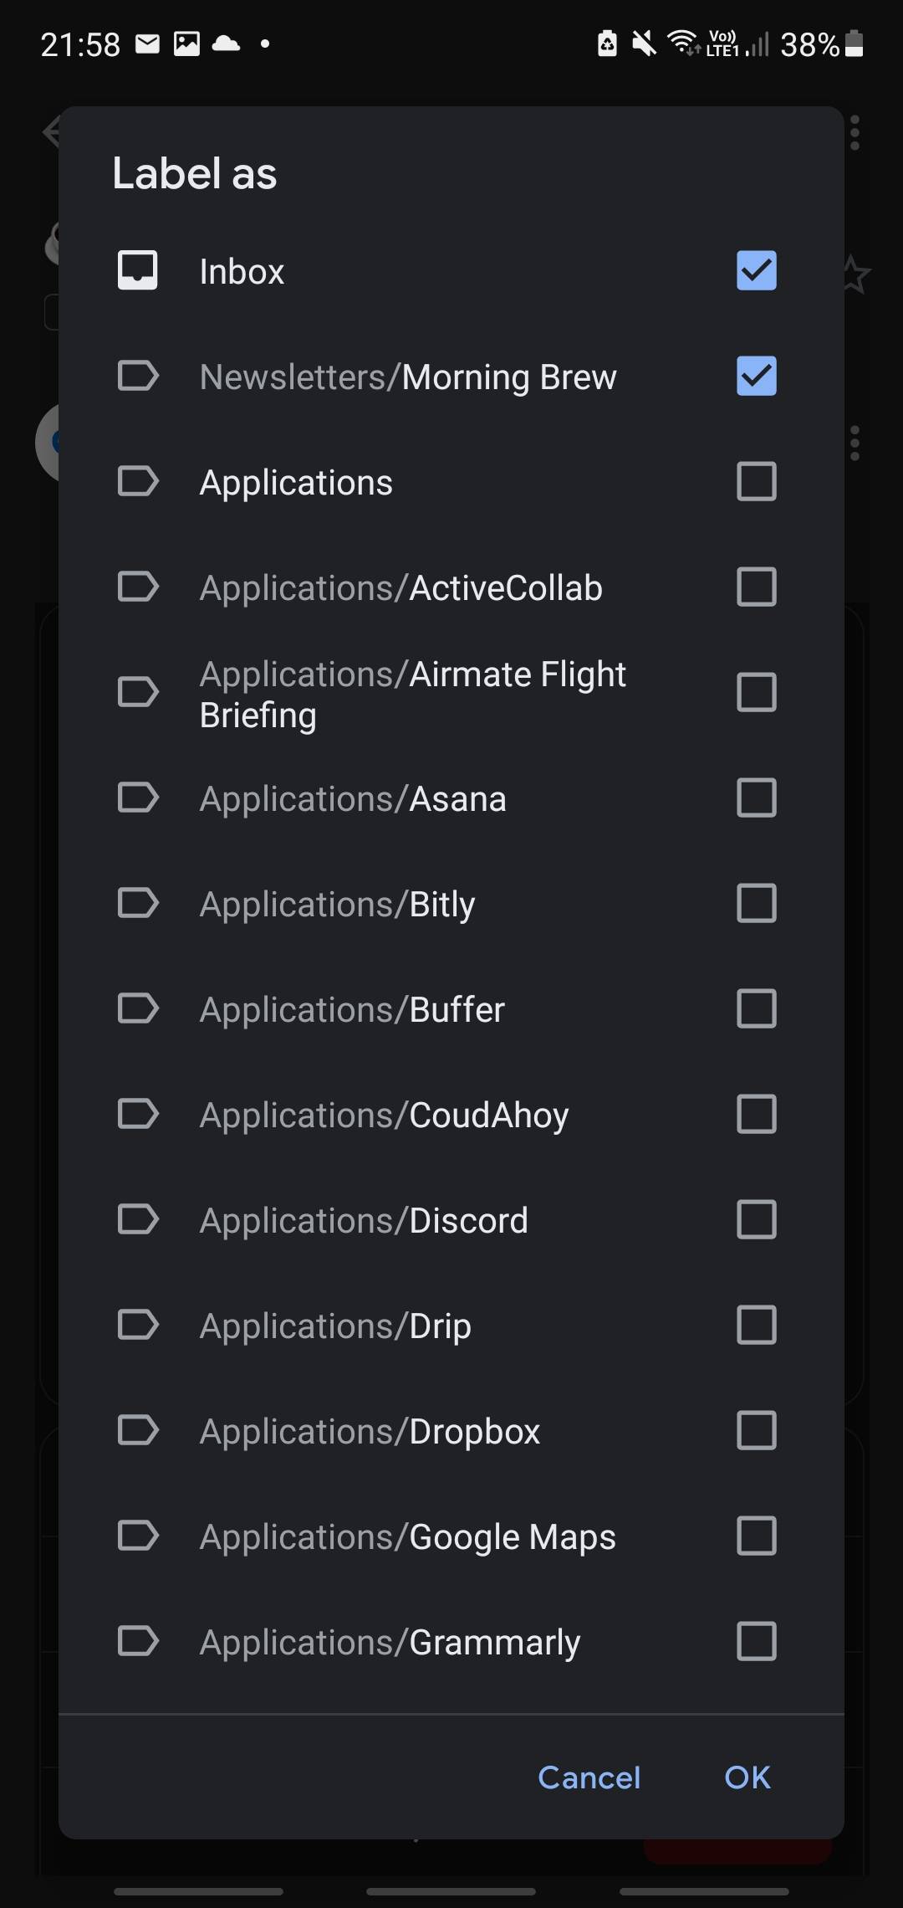Tap the Inbox tray icon
Image resolution: width=903 pixels, height=1908 pixels.
[138, 270]
